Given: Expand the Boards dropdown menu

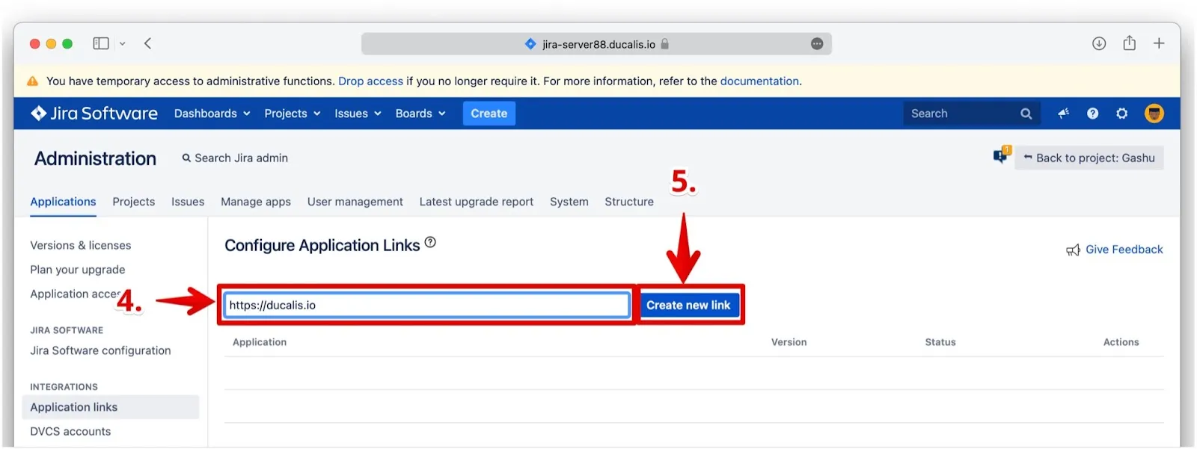Looking at the screenshot, I should click(420, 114).
